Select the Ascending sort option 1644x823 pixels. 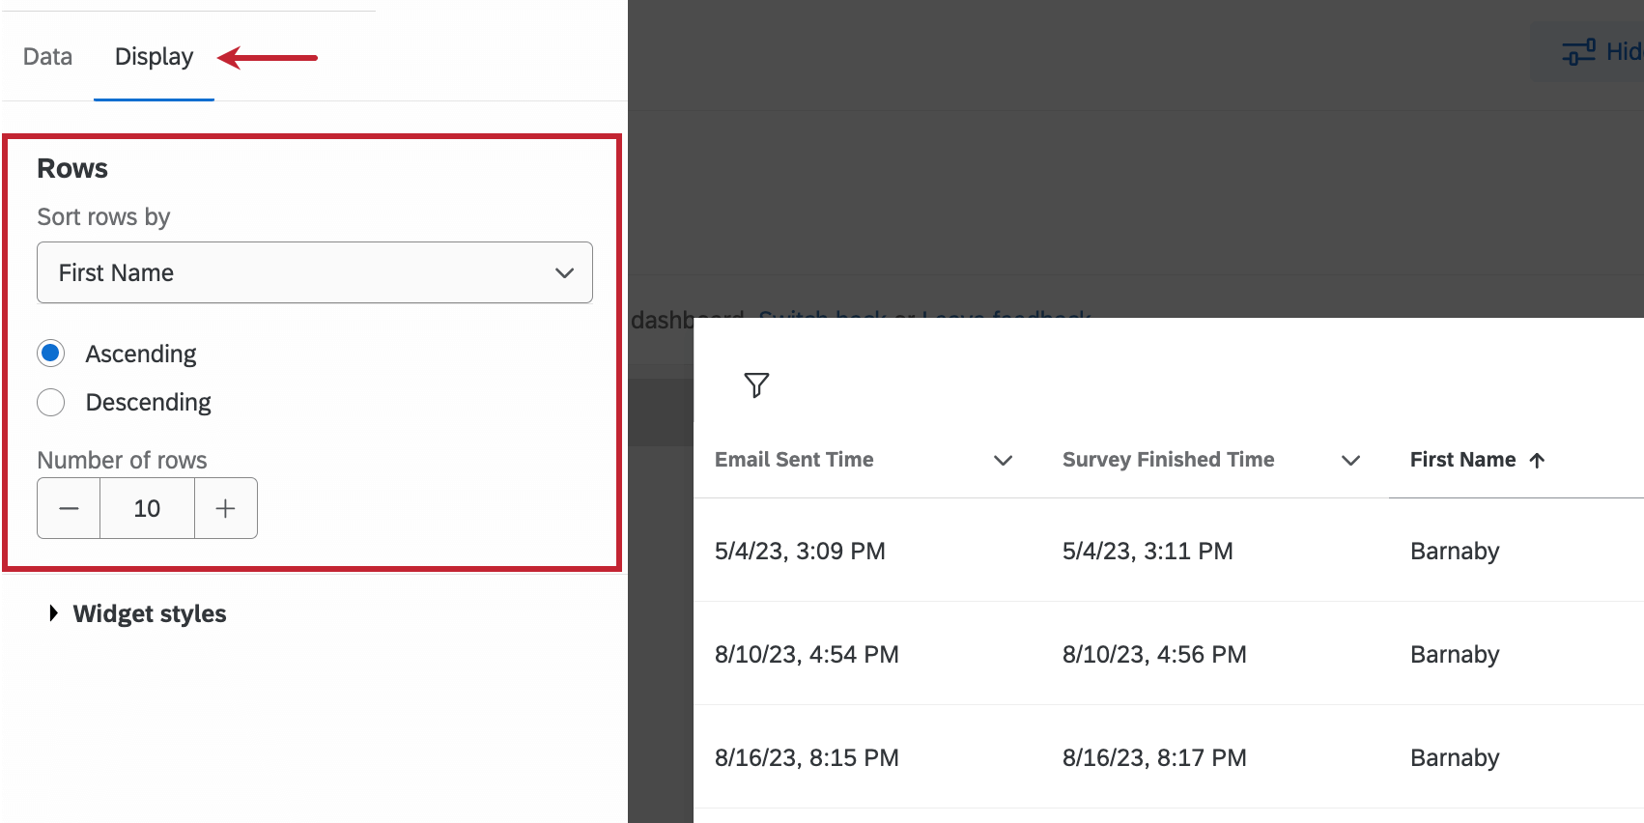coord(51,354)
